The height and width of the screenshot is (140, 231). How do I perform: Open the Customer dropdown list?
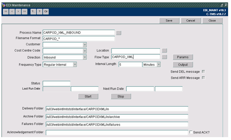point(85,45)
